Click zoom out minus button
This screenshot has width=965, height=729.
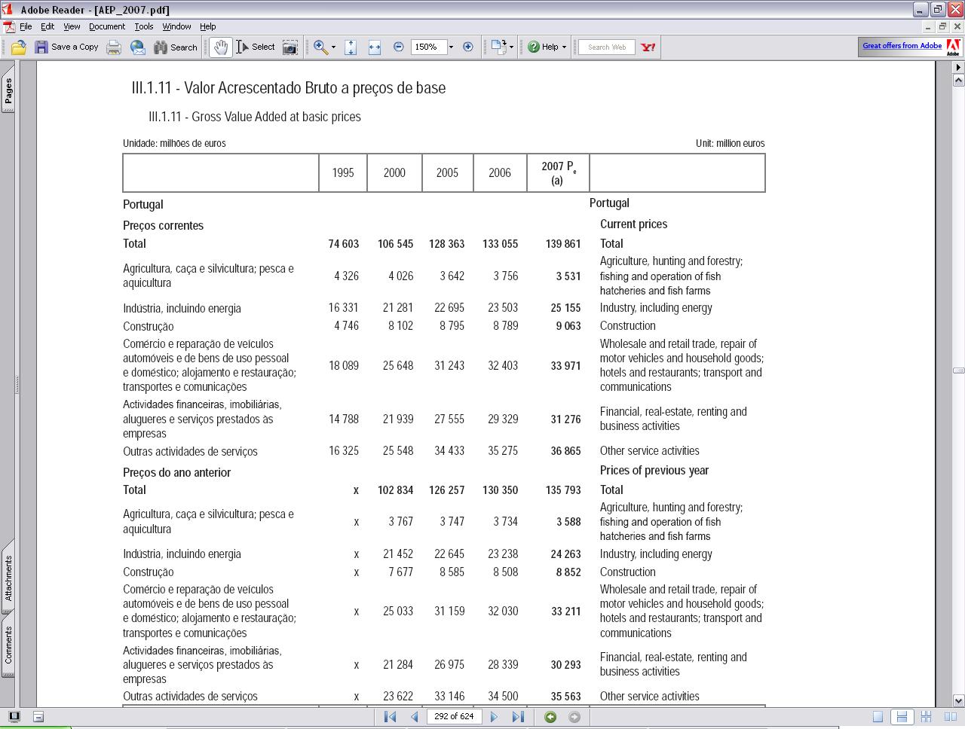399,47
